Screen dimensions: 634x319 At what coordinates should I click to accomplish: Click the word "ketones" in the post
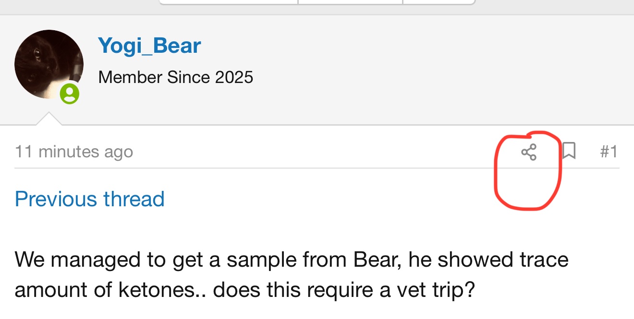(x=179, y=290)
